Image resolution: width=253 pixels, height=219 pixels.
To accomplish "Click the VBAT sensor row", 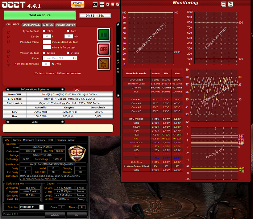I will (x=153, y=146).
